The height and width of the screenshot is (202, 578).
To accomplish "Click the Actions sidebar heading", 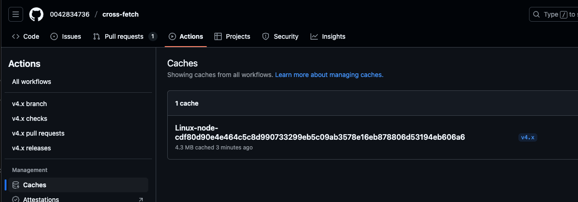I will [24, 64].
